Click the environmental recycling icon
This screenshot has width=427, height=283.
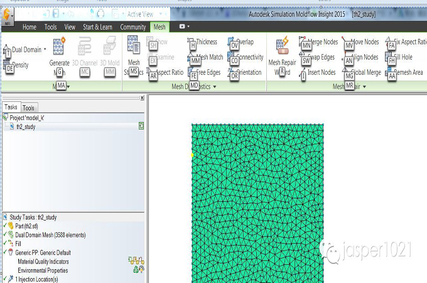pos(136,270)
